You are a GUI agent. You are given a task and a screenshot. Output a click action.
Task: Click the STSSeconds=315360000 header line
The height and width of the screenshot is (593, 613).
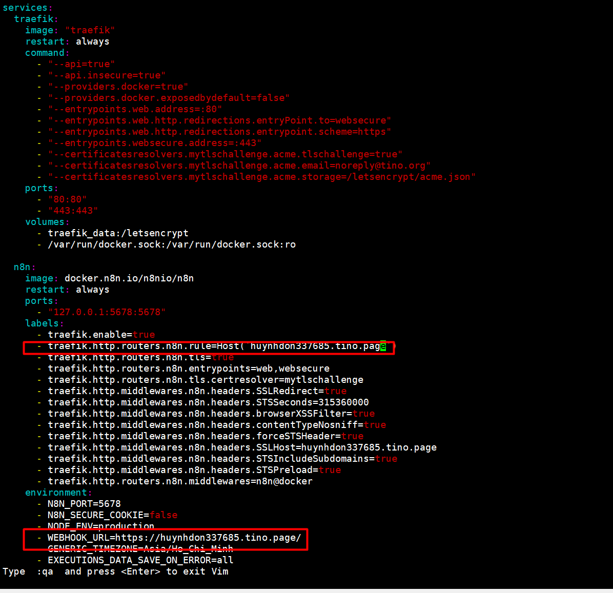(x=208, y=402)
